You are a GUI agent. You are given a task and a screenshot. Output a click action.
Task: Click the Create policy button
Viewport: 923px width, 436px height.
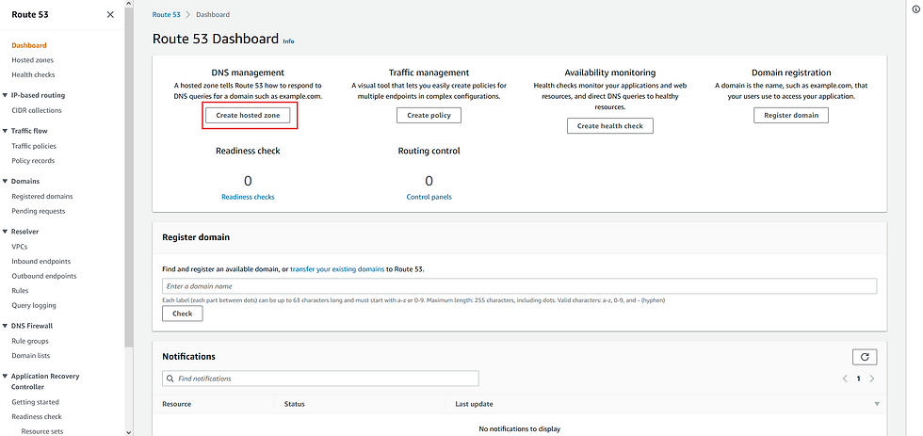[x=429, y=116]
